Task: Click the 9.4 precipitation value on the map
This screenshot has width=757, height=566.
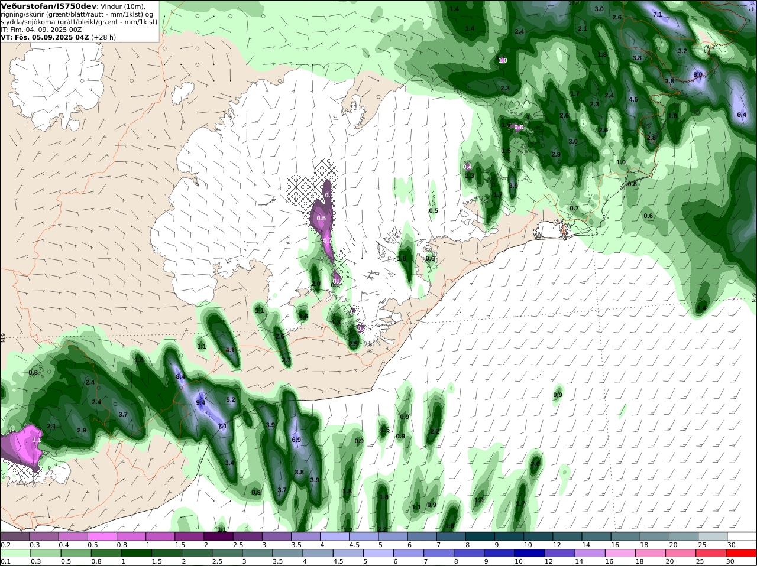Action: [200, 402]
